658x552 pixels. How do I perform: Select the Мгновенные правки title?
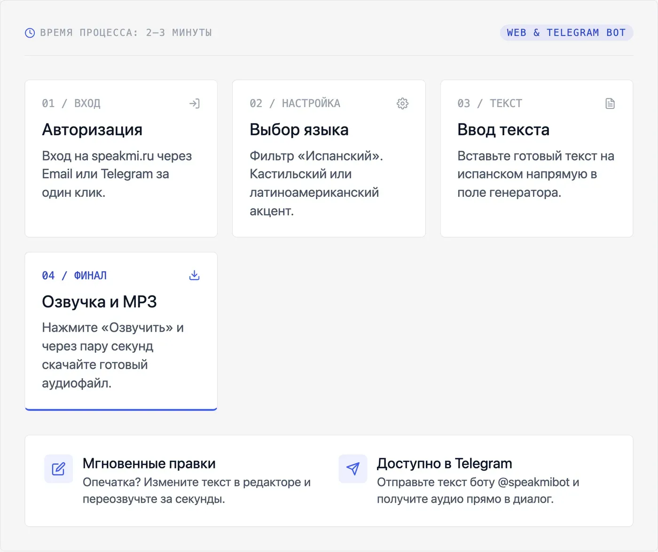tap(149, 464)
